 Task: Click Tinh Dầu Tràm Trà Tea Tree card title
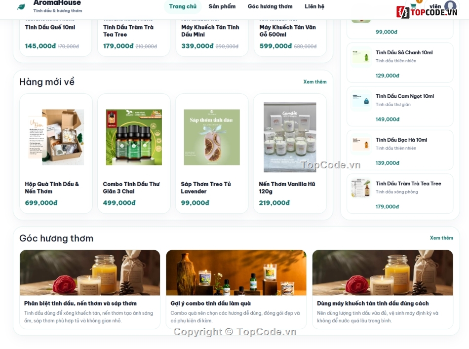click(x=128, y=31)
